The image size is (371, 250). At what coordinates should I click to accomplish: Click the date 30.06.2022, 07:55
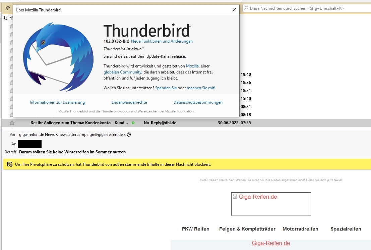tap(234, 123)
